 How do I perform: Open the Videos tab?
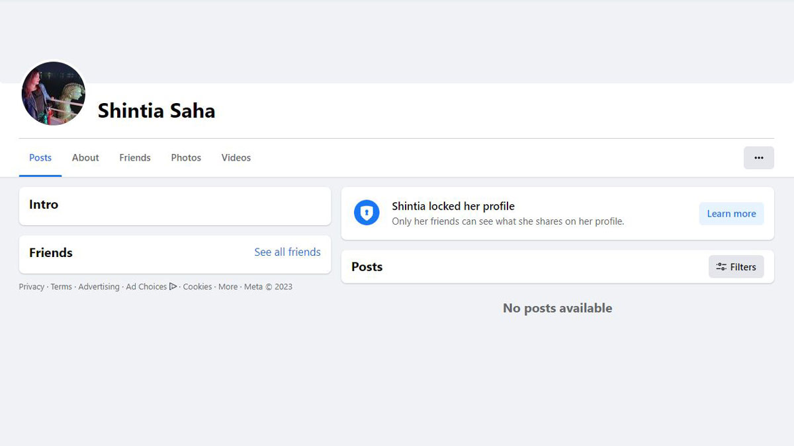236,158
